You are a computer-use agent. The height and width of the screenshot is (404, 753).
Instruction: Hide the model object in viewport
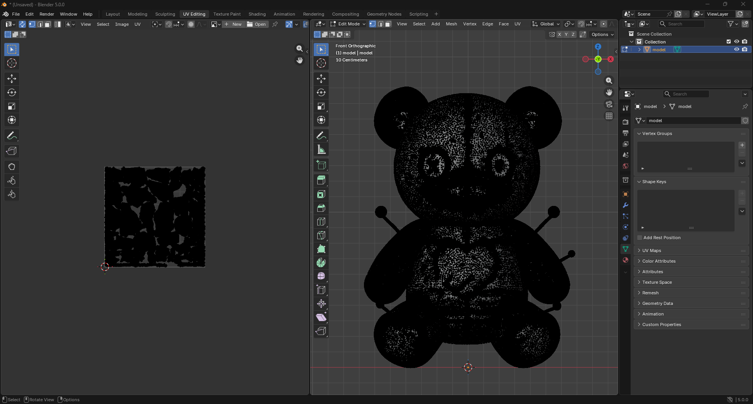(737, 50)
